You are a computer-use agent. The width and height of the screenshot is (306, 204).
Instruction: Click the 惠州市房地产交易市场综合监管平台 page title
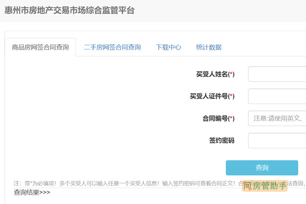point(69,10)
